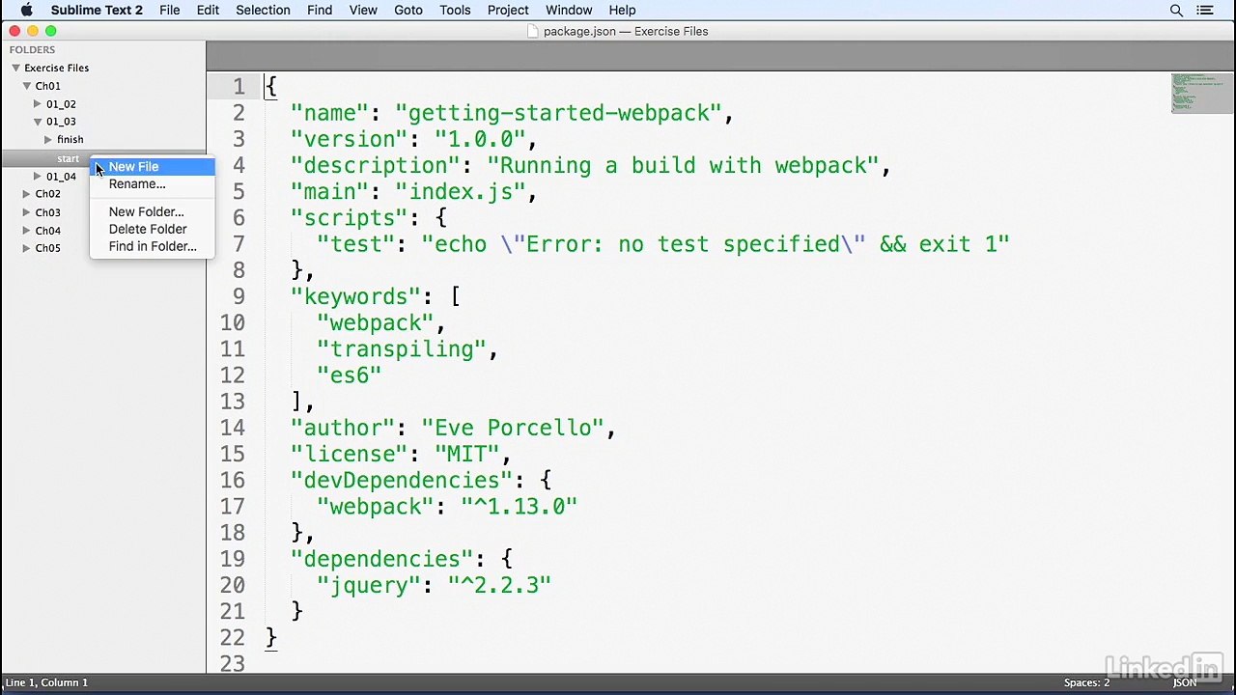
Task: Expand the 01_02 folder arrow
Action: (x=38, y=104)
